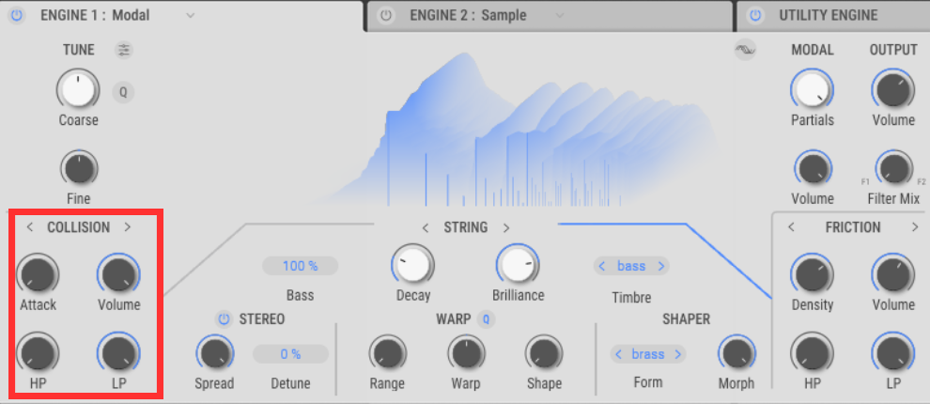Select next Timbre after bass
This screenshot has width=930, height=404.
click(x=660, y=267)
